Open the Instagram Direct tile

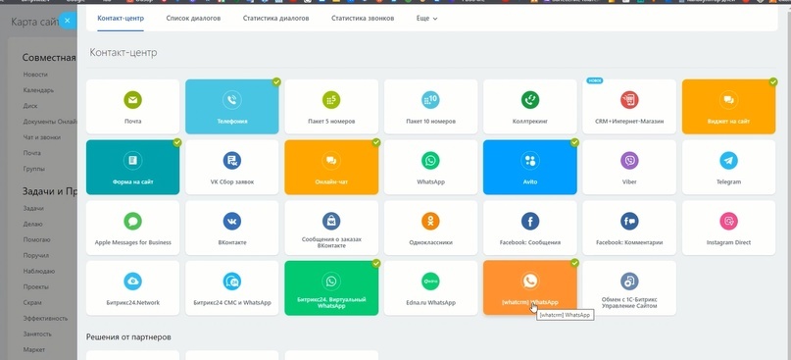[728, 228]
